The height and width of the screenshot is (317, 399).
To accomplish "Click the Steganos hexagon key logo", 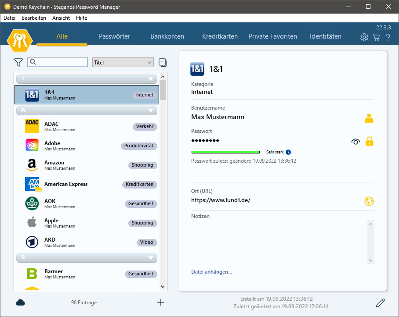I will 20,40.
